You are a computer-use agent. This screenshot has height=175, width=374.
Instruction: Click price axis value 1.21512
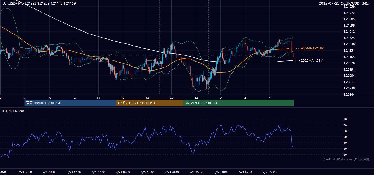click(x=349, y=32)
